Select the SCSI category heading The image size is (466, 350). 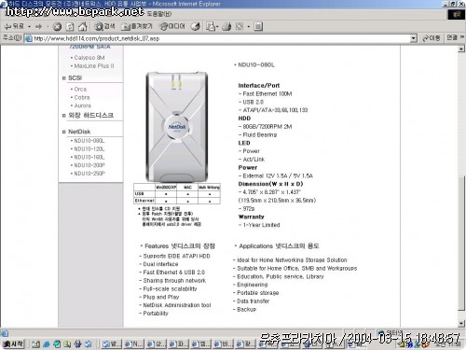coord(75,77)
